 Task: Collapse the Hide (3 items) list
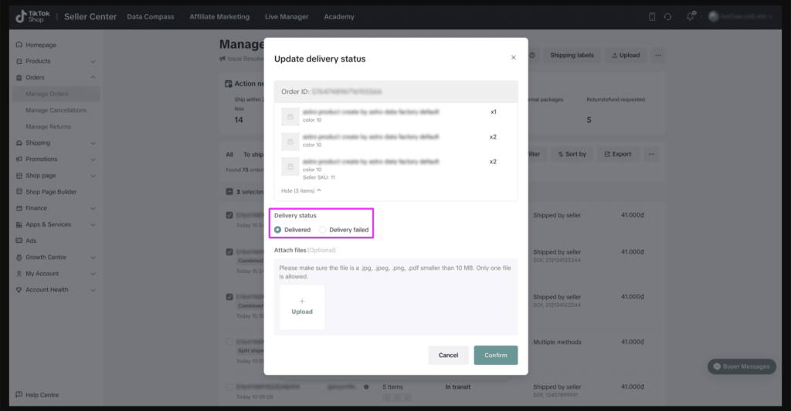[x=301, y=190]
